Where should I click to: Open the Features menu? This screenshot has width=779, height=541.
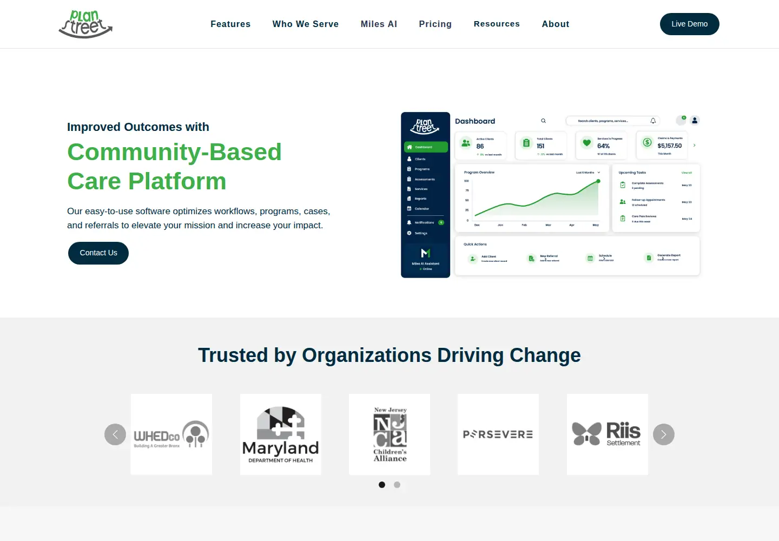[x=230, y=24]
